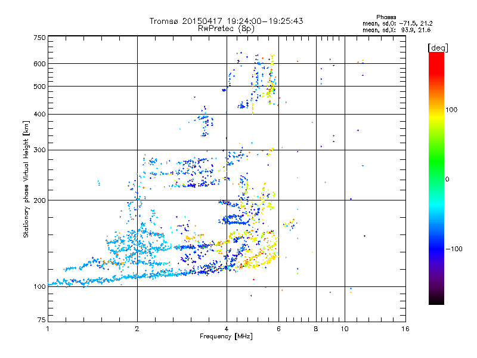Click the phase color scale bar

[436, 178]
